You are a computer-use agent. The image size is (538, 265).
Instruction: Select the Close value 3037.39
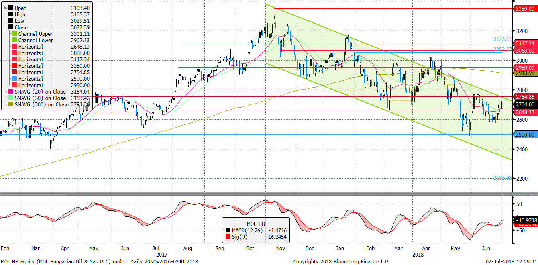tap(79, 27)
